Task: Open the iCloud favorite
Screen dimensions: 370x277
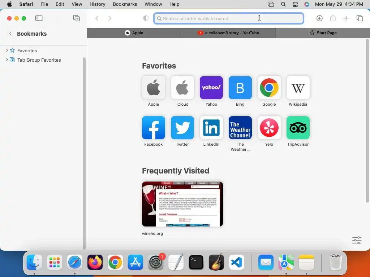Action: [x=182, y=88]
